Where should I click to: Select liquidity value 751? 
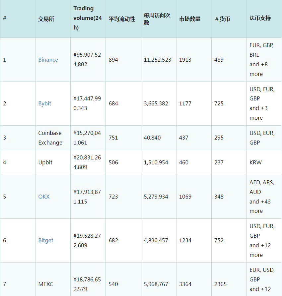click(x=113, y=138)
